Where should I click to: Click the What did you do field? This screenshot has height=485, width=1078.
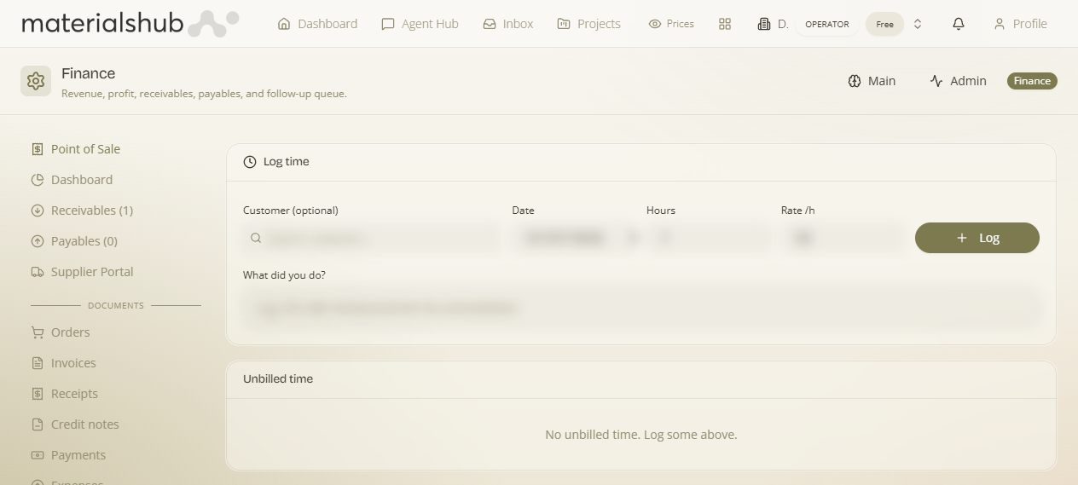tap(641, 308)
